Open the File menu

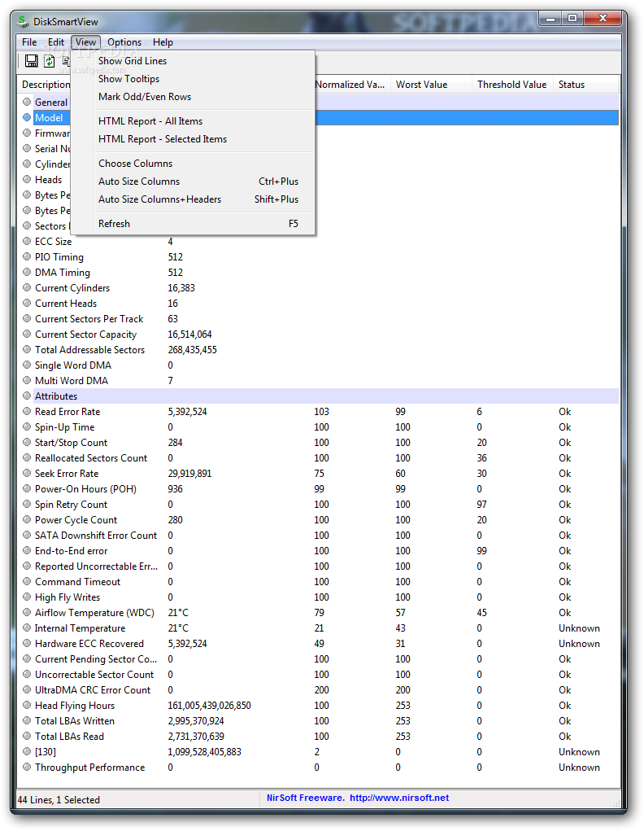click(29, 42)
